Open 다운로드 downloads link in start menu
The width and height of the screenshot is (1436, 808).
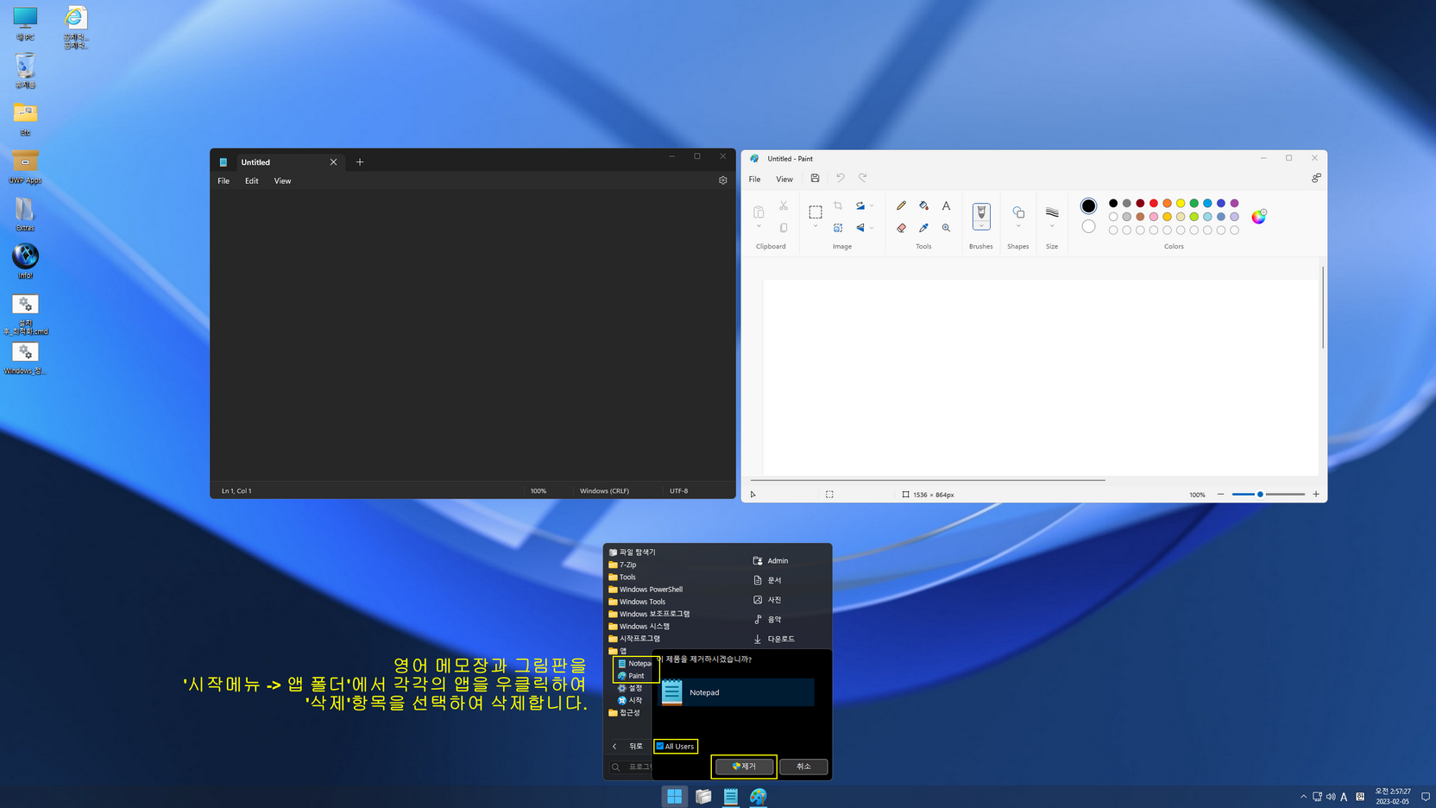click(774, 639)
